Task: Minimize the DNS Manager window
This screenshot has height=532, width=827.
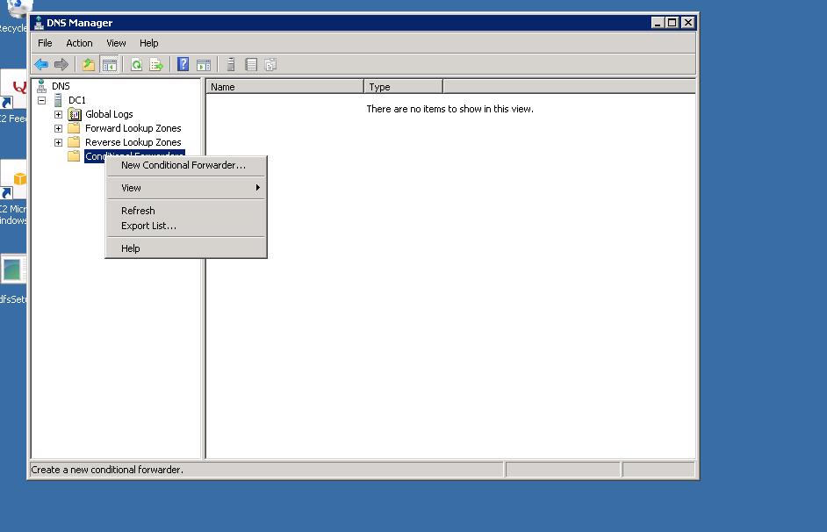Action: (658, 23)
